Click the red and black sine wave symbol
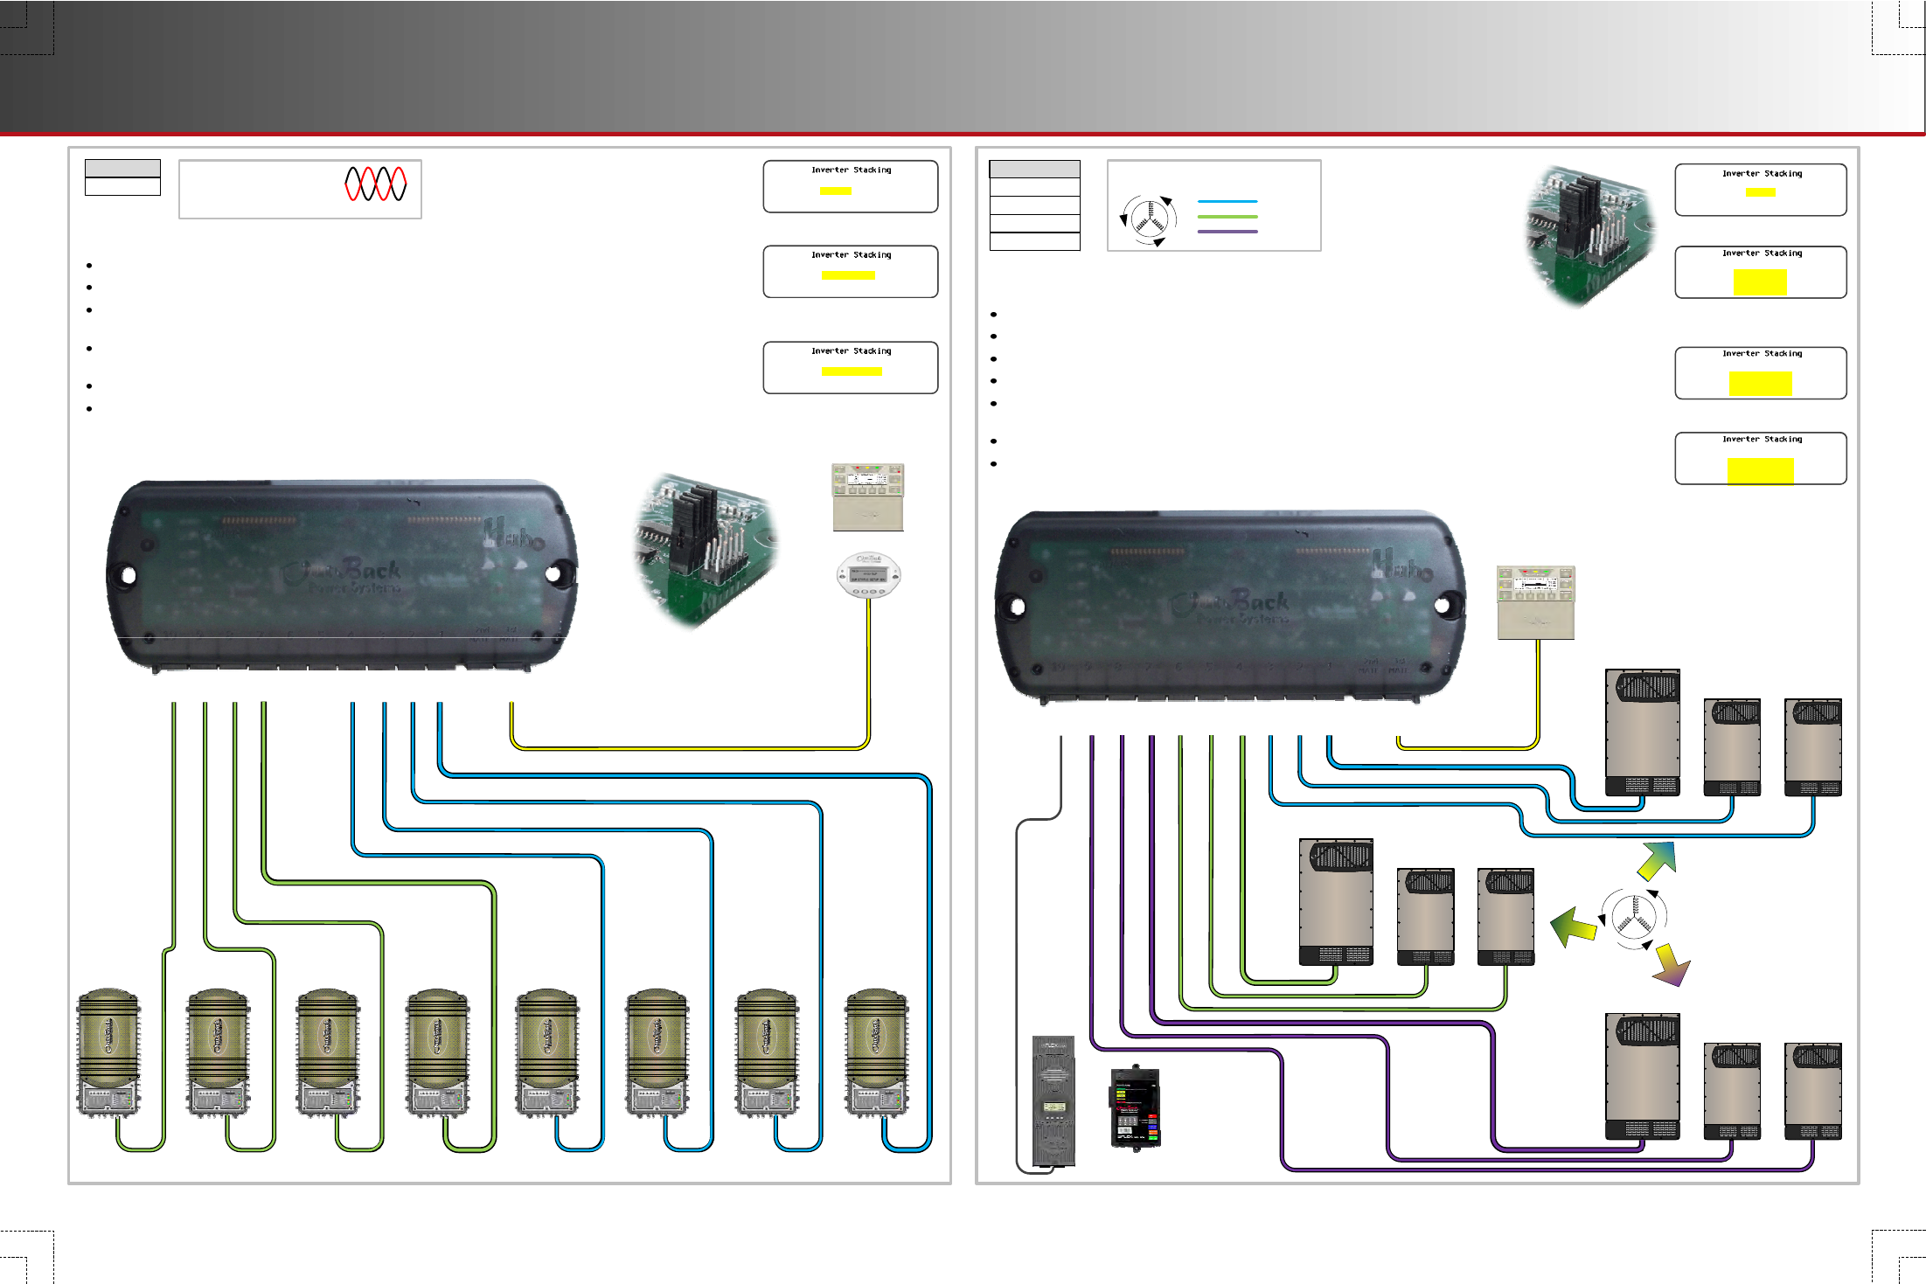 tap(375, 184)
